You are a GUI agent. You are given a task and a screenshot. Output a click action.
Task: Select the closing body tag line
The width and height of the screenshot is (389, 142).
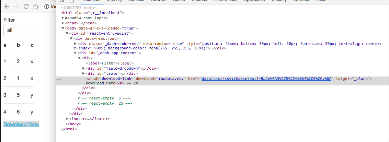[x=73, y=124]
